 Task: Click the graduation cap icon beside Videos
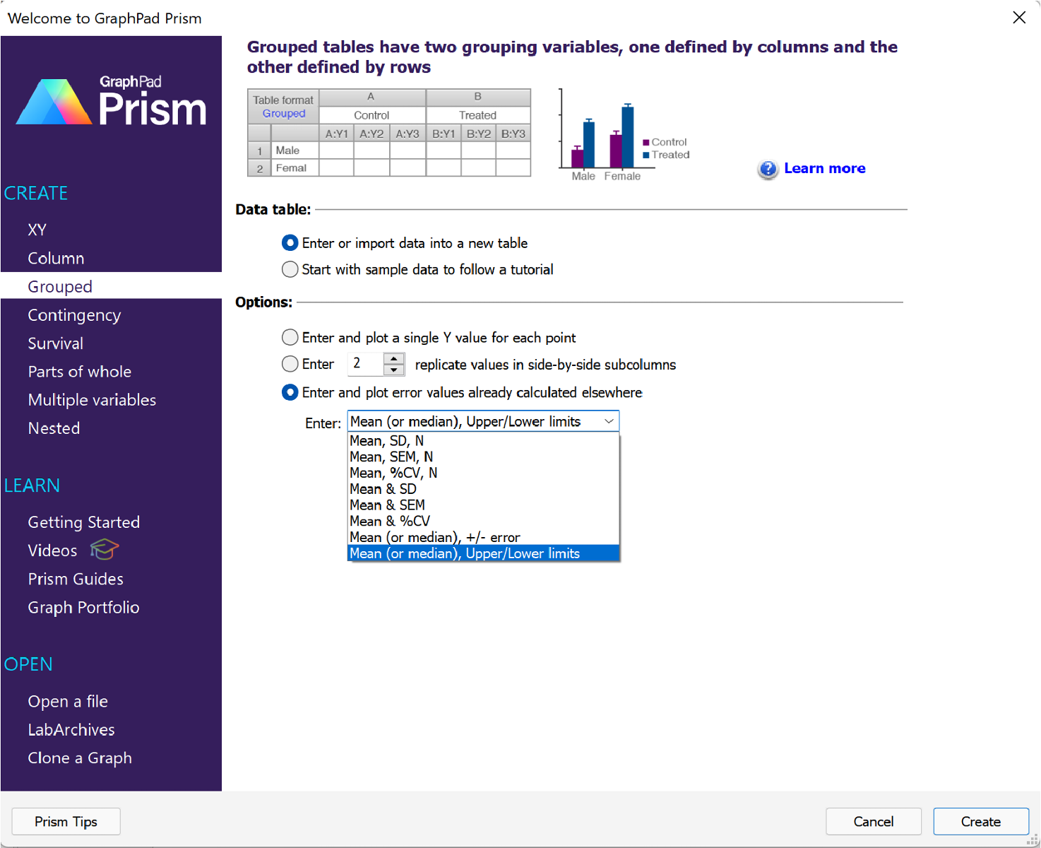(x=105, y=549)
